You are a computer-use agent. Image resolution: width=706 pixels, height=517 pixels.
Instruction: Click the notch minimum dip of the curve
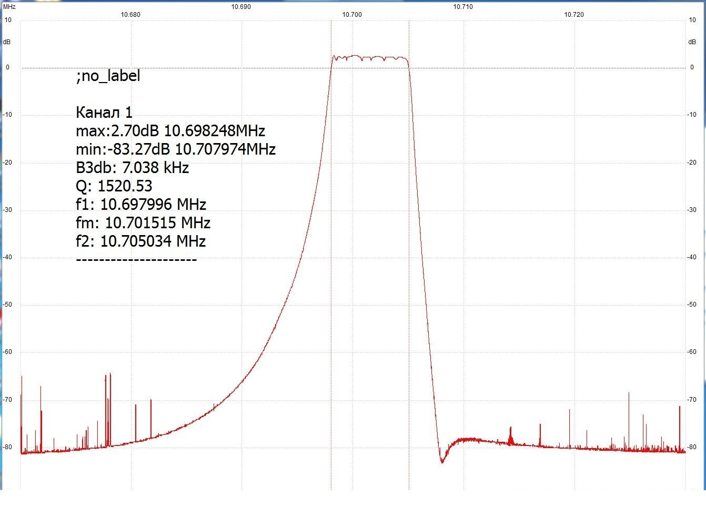442,461
